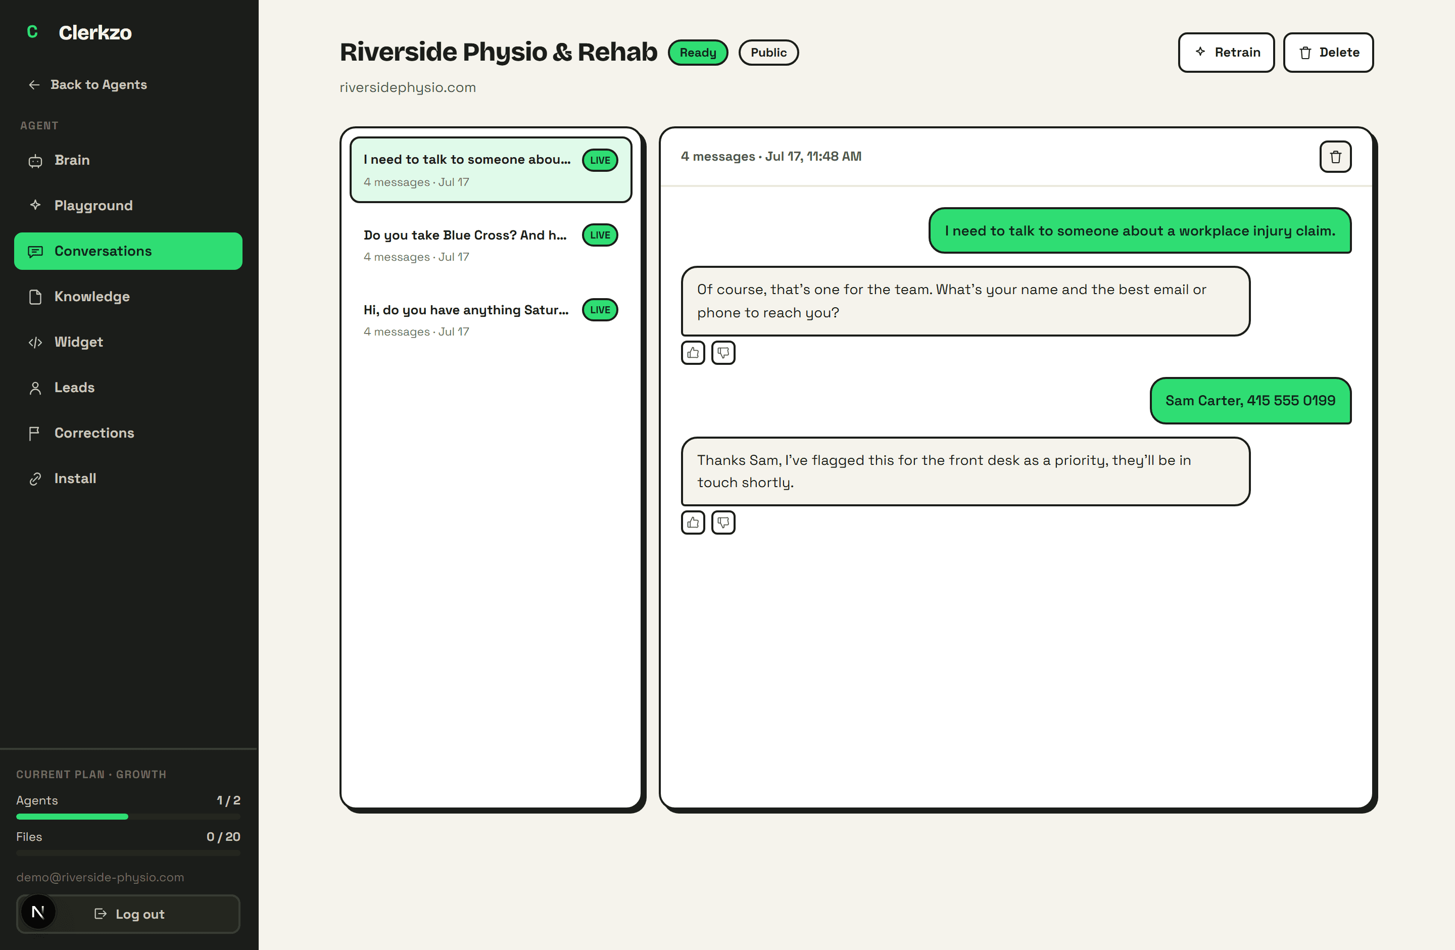Click the Delete agent button
Screen dimensions: 1455x950
(x=1328, y=53)
